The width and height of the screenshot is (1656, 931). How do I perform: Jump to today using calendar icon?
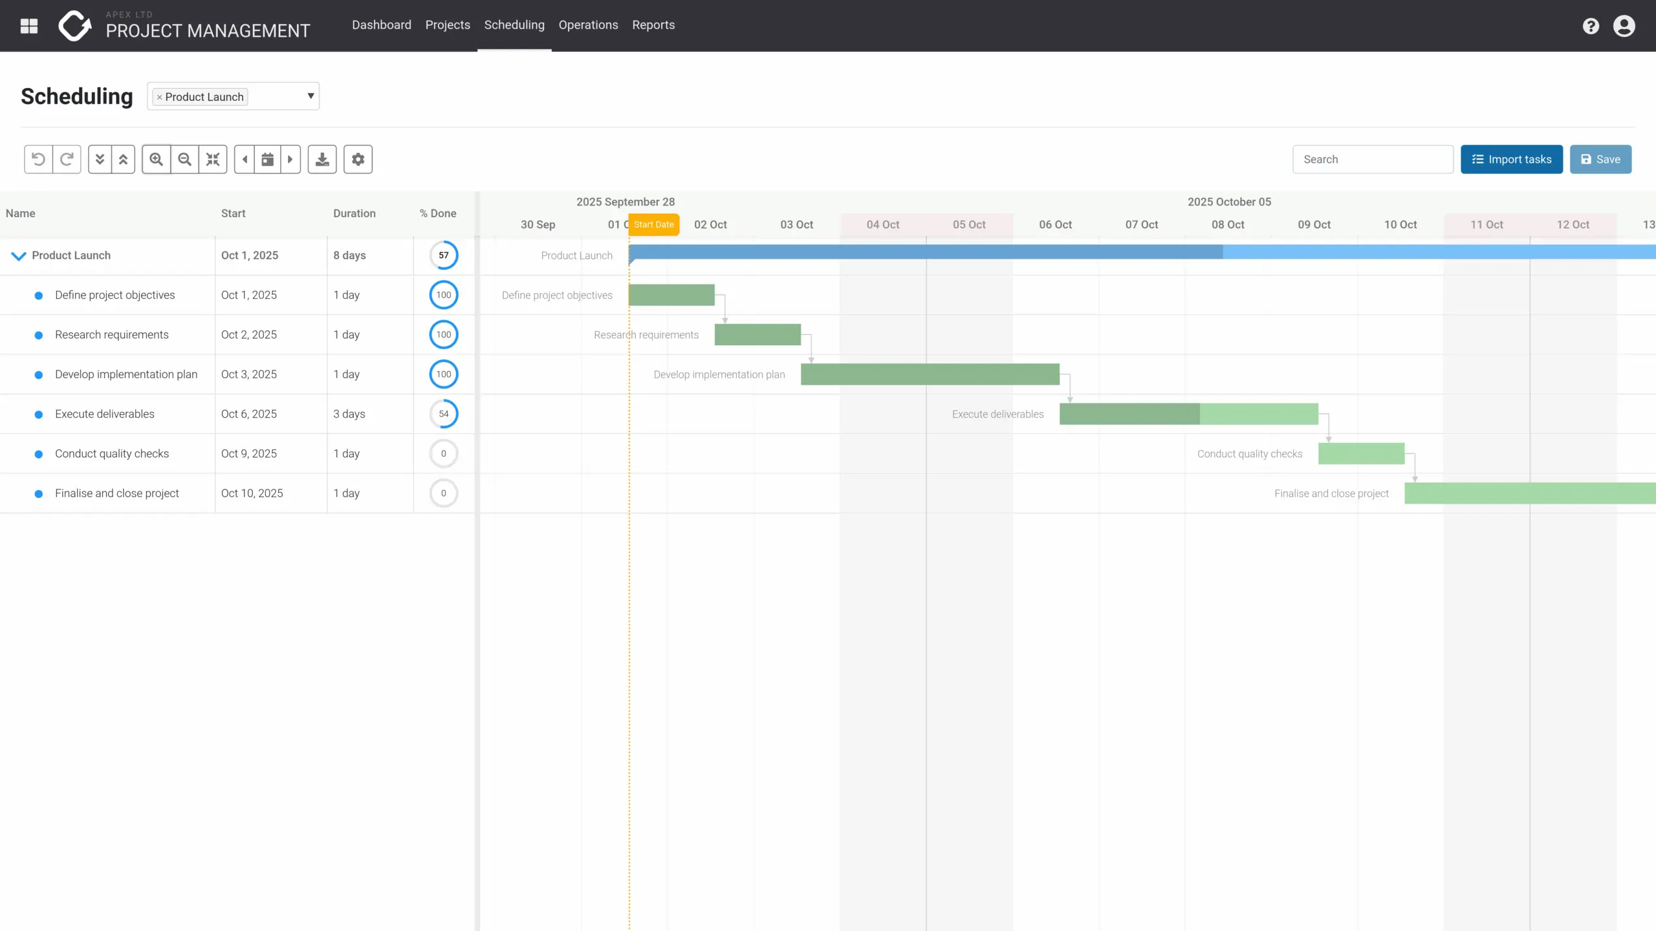pyautogui.click(x=267, y=159)
